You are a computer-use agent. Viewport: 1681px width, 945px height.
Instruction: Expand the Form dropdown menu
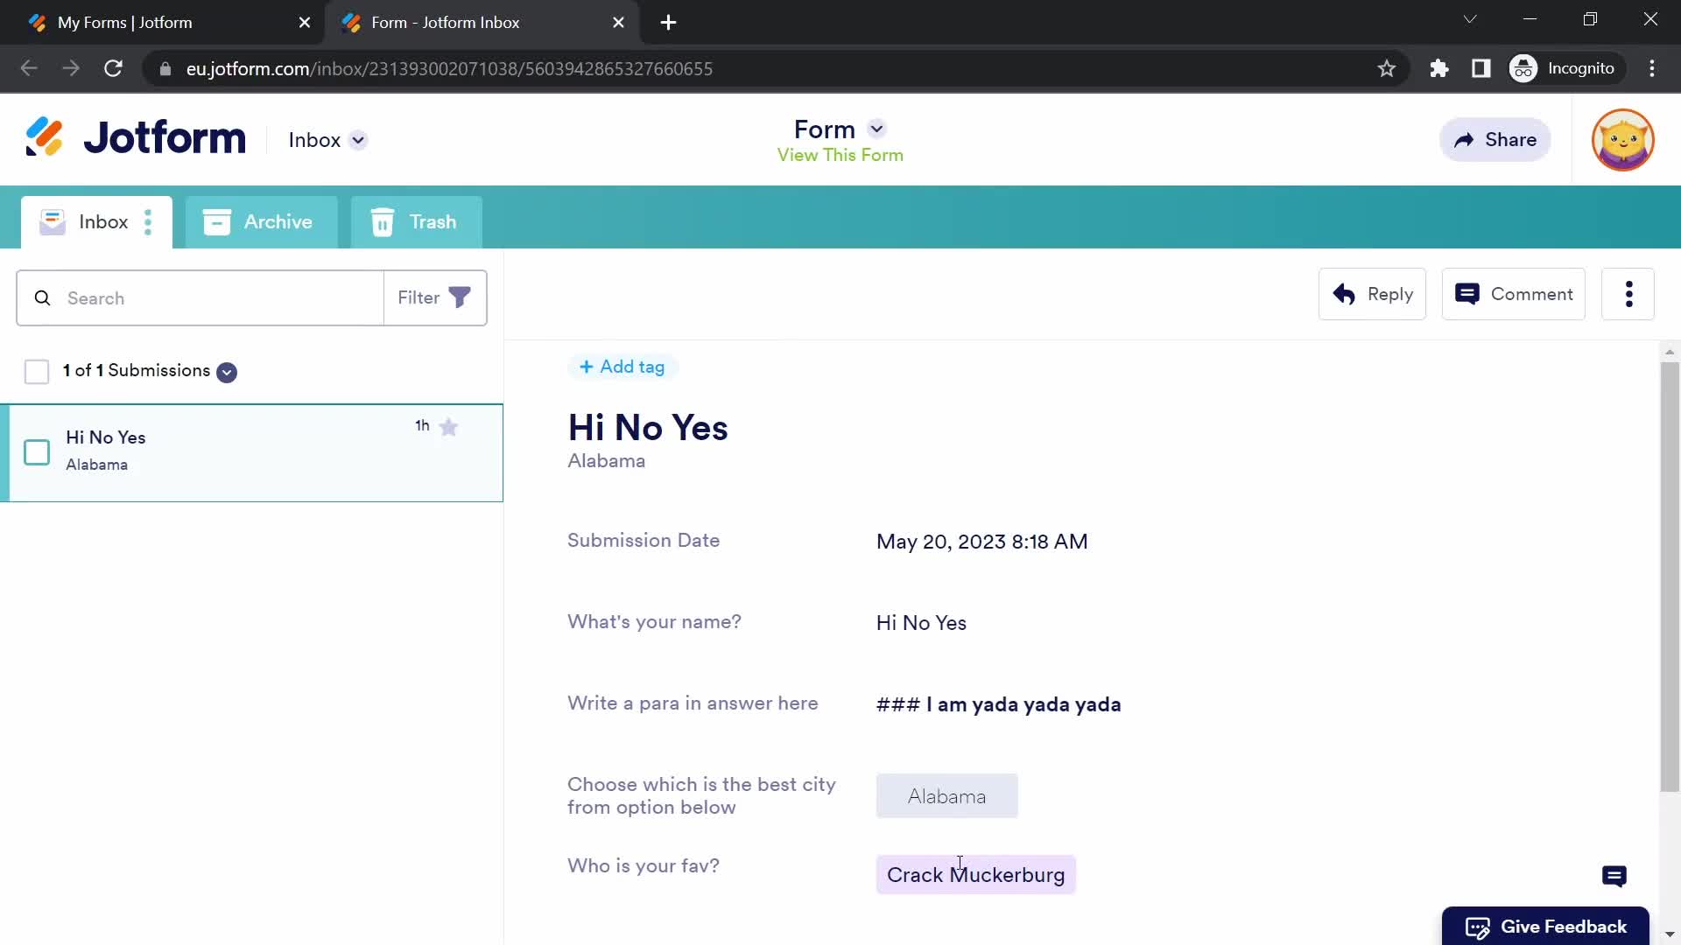click(876, 129)
